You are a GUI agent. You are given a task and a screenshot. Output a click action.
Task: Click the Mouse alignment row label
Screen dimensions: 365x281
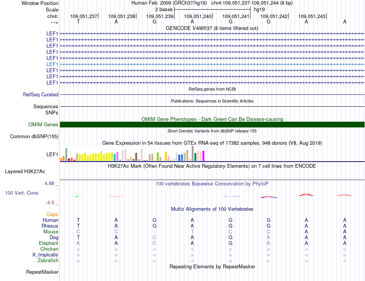(51, 232)
